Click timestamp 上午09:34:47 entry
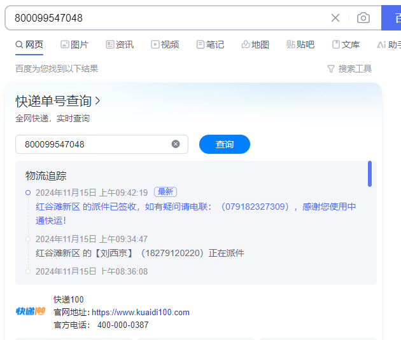 [92, 239]
